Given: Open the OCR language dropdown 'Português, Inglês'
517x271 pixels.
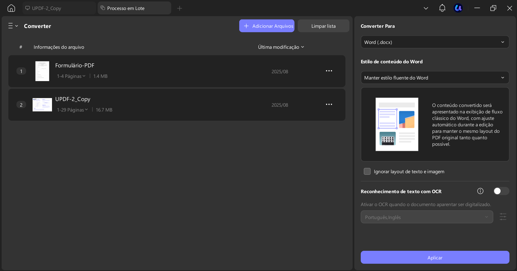Looking at the screenshot, I should pyautogui.click(x=426, y=217).
